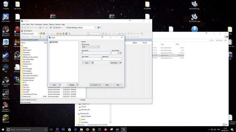Open the Minecraft desktop icon
Screen dimensions: 236x132
pyautogui.click(x=6, y=118)
